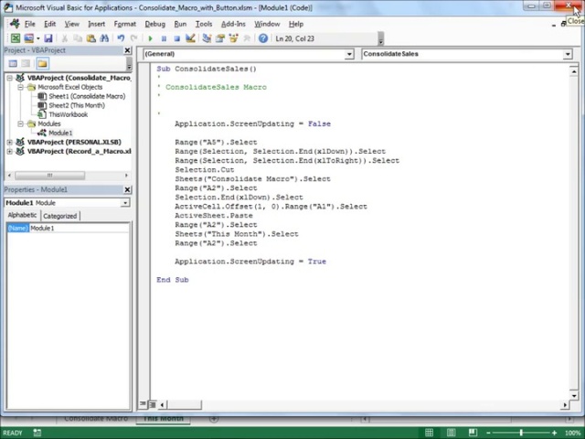This screenshot has width=585, height=439.
Task: Open Help via question mark icon
Action: point(263,38)
